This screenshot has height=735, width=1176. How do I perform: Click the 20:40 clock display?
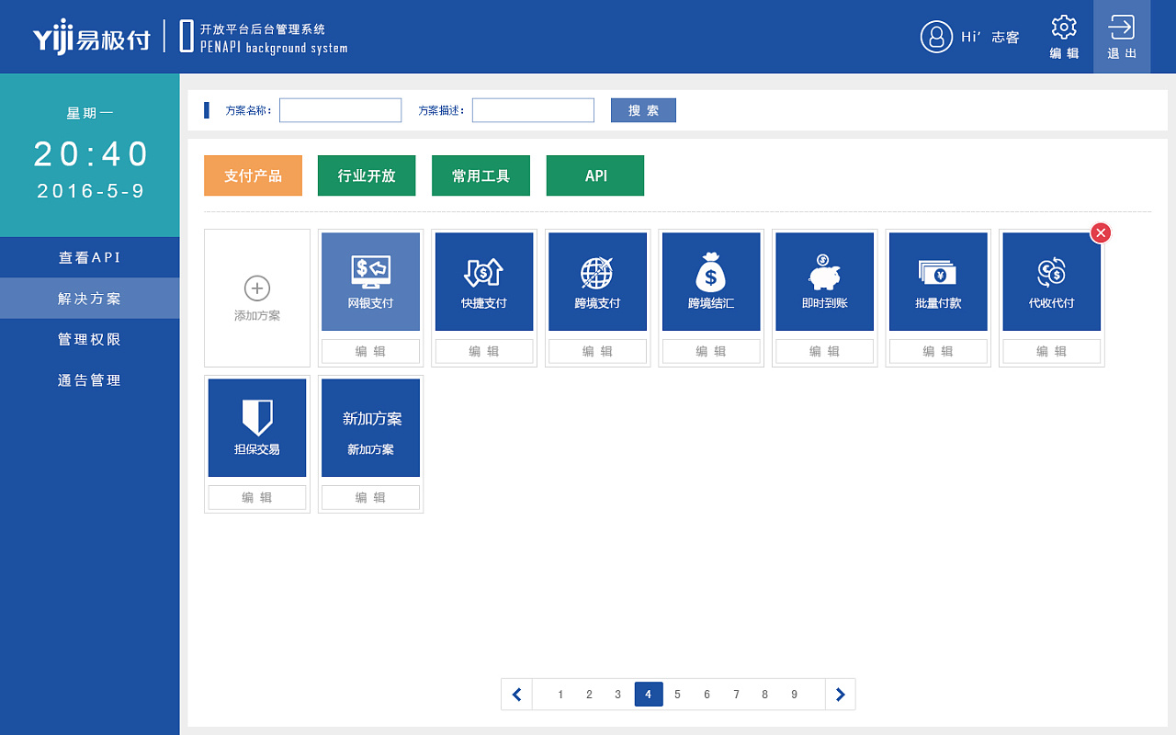click(91, 153)
